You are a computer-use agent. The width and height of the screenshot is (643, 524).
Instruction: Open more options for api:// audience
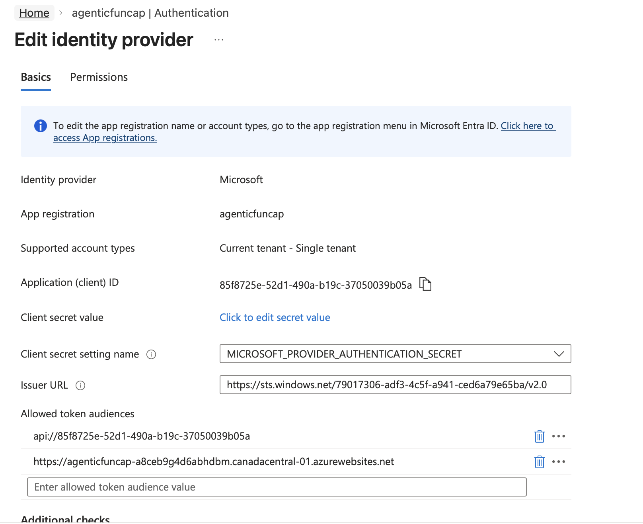click(x=559, y=436)
